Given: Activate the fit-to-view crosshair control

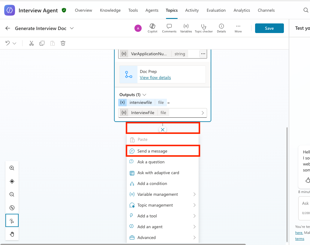Looking at the screenshot, I should [12, 181].
